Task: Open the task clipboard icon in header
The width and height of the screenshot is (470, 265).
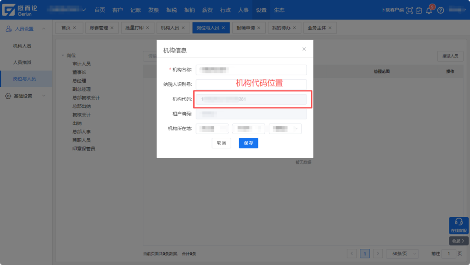Action: pyautogui.click(x=419, y=10)
